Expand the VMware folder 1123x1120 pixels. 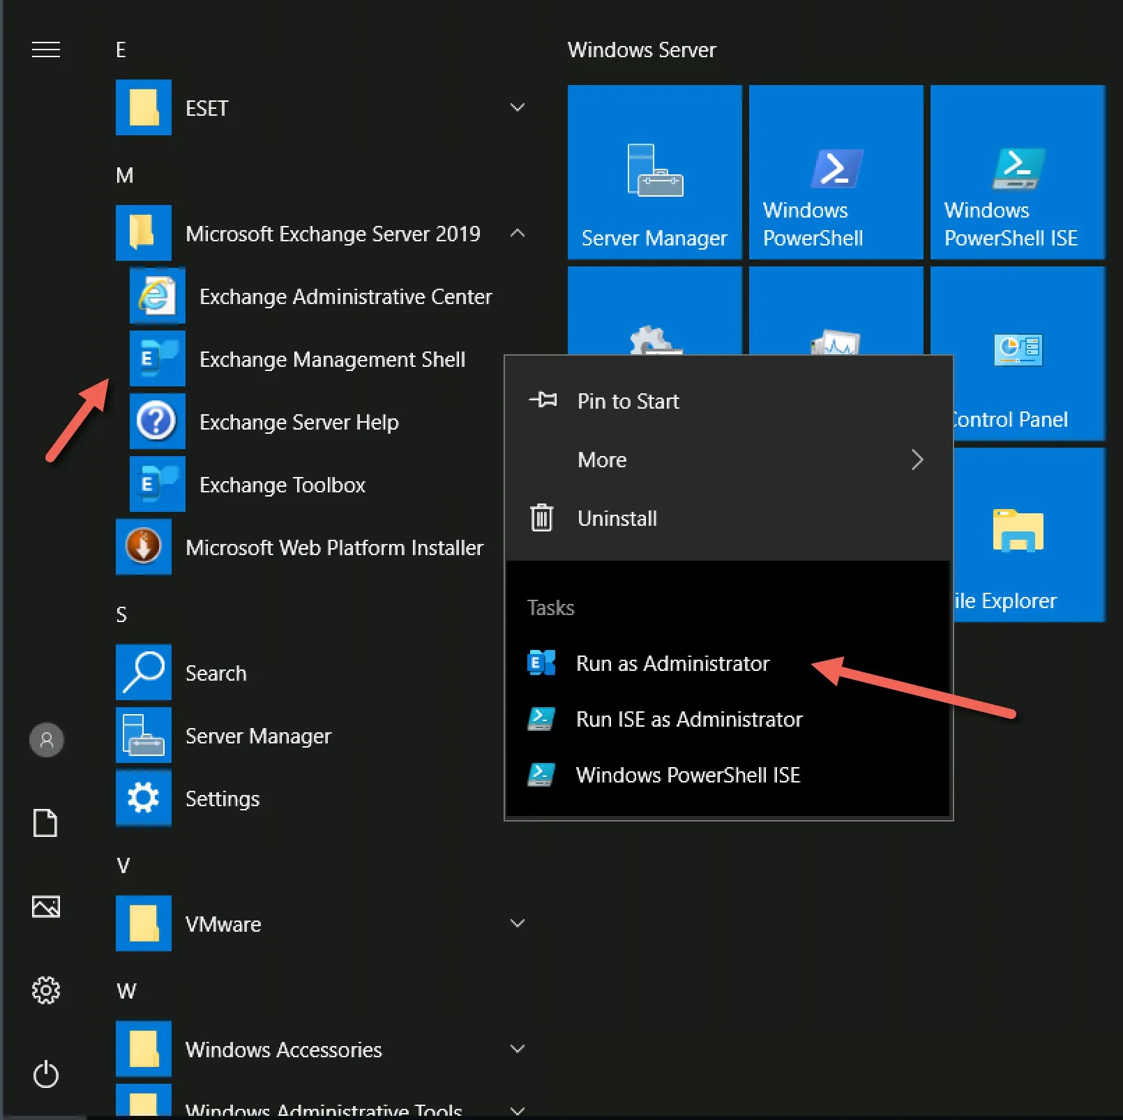[x=518, y=923]
